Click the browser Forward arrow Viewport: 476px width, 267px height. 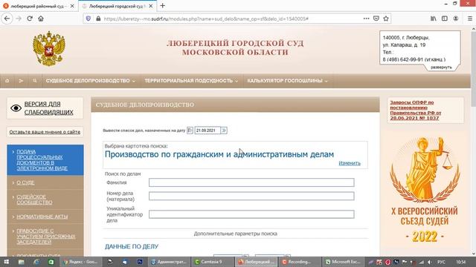19,19
